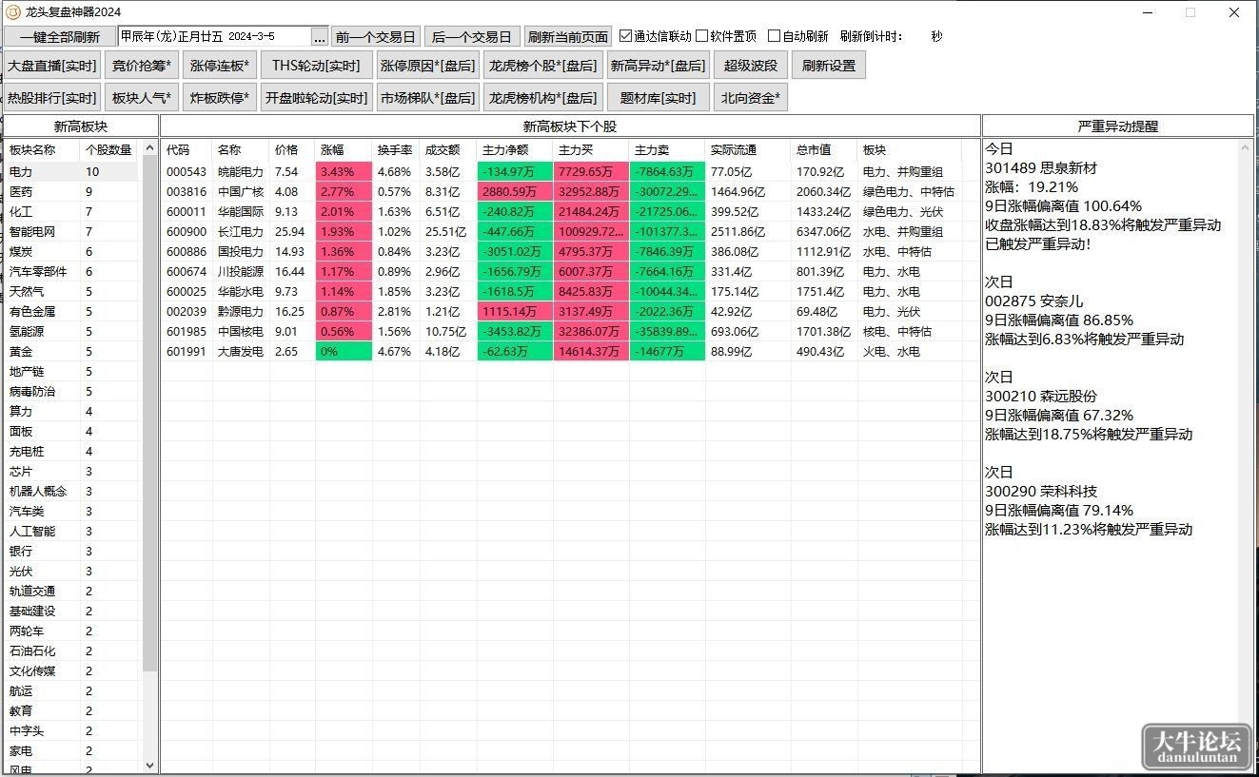
Task: Click the 严重异动提醒 panel scrollbar up arrow
Action: pyautogui.click(x=1247, y=148)
